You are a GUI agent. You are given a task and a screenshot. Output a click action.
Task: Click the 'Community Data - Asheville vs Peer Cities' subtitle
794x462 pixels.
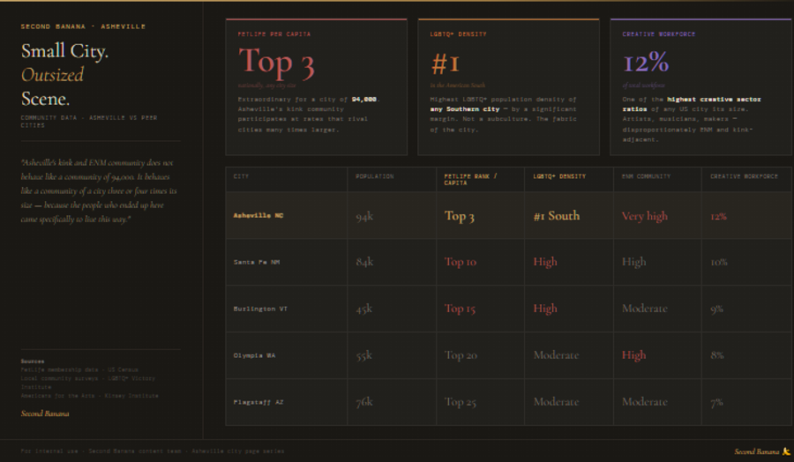89,121
